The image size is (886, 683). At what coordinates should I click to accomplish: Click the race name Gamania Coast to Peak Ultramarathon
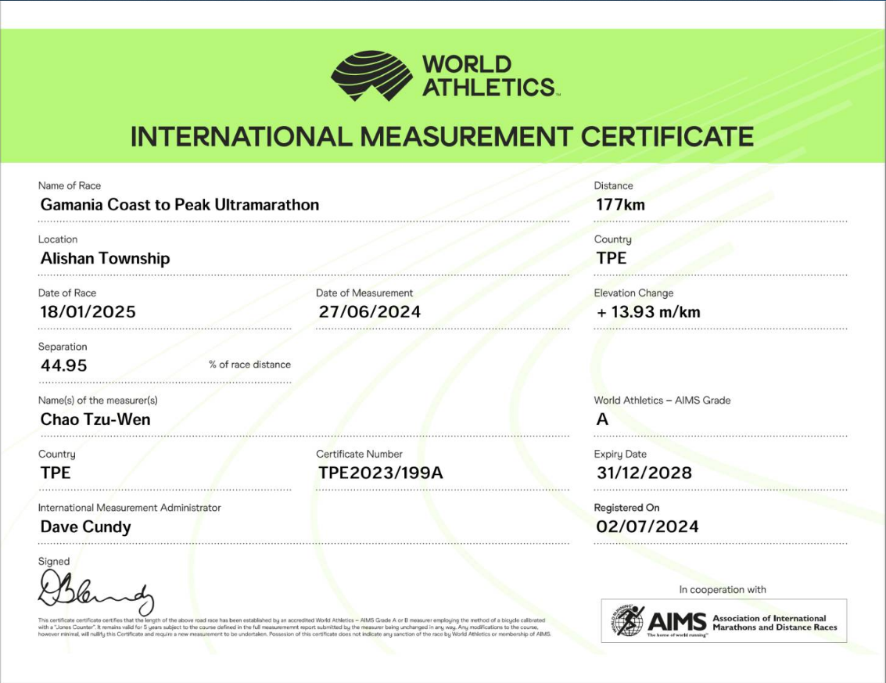(x=180, y=205)
